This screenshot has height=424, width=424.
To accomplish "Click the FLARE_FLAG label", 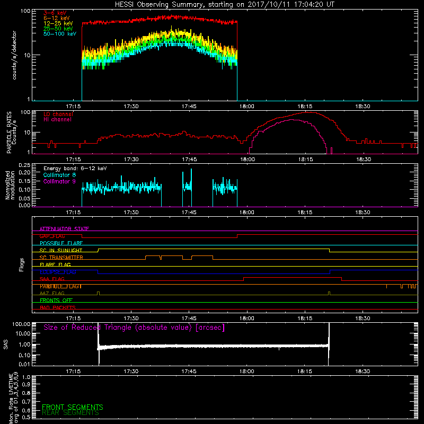I will coord(55,264).
